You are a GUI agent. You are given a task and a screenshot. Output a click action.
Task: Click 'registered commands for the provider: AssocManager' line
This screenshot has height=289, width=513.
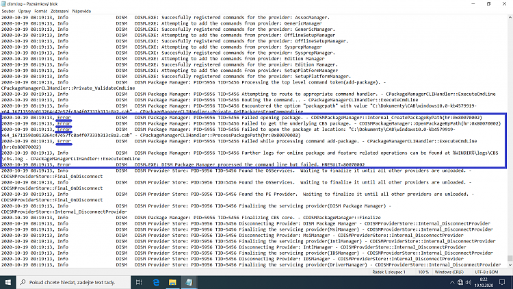[166, 17]
